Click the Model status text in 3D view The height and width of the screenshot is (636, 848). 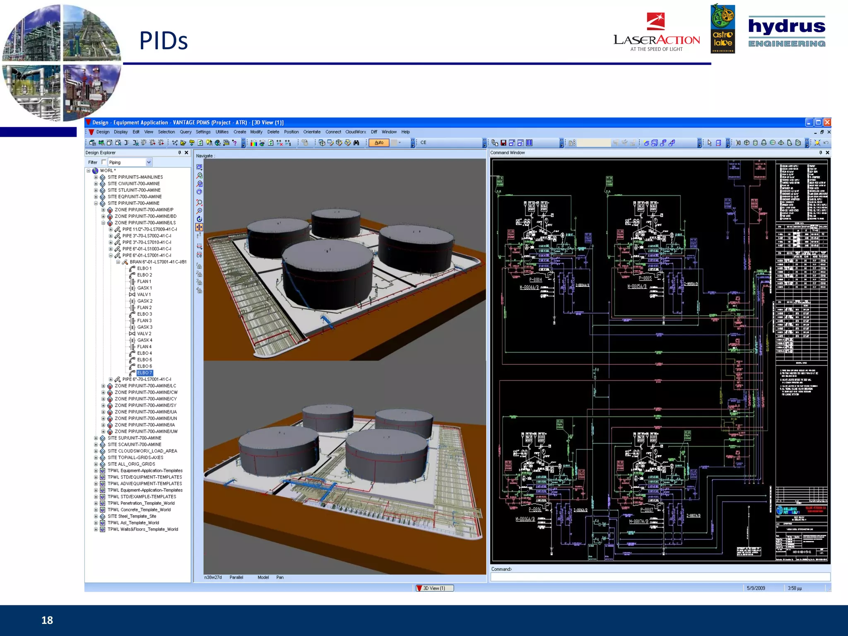pyautogui.click(x=263, y=577)
